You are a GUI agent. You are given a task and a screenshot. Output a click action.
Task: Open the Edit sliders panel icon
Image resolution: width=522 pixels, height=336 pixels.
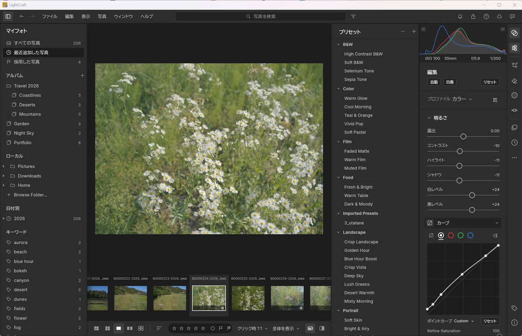[515, 48]
